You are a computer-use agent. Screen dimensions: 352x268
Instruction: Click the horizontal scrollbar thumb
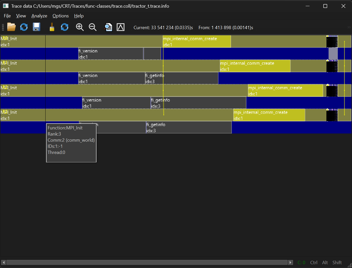[x=147, y=263]
